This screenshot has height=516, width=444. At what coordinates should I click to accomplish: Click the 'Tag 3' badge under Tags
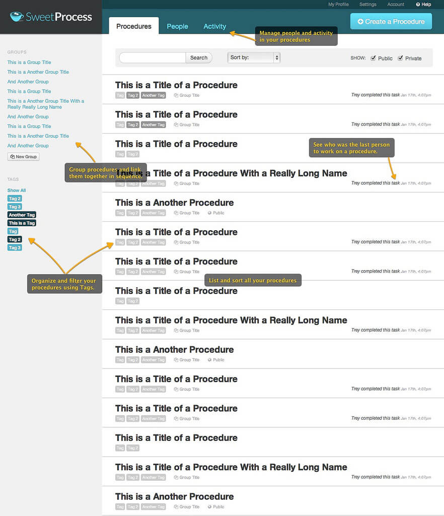[x=14, y=207]
